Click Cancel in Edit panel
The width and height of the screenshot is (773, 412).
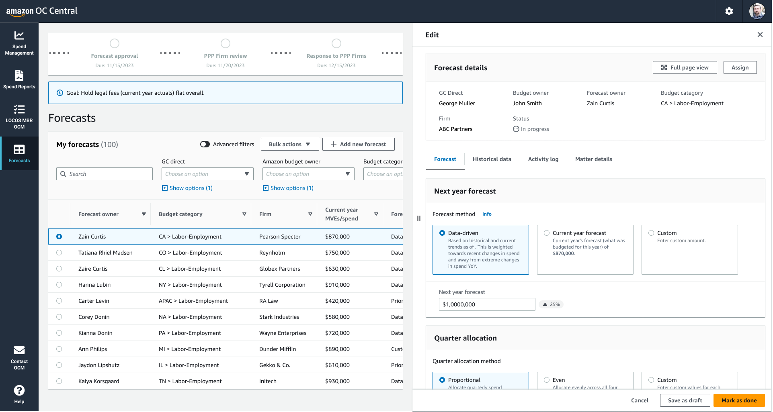point(640,400)
